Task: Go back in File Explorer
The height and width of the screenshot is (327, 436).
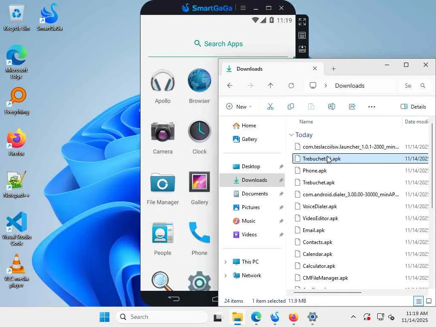Action: (230, 86)
